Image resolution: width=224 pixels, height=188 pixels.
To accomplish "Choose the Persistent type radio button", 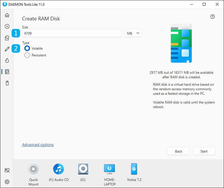I will tap(27, 55).
